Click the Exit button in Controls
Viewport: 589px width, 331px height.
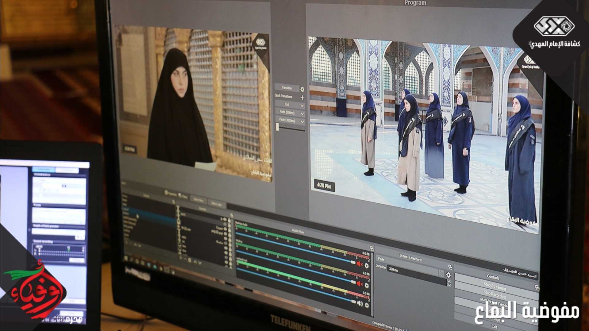494,326
